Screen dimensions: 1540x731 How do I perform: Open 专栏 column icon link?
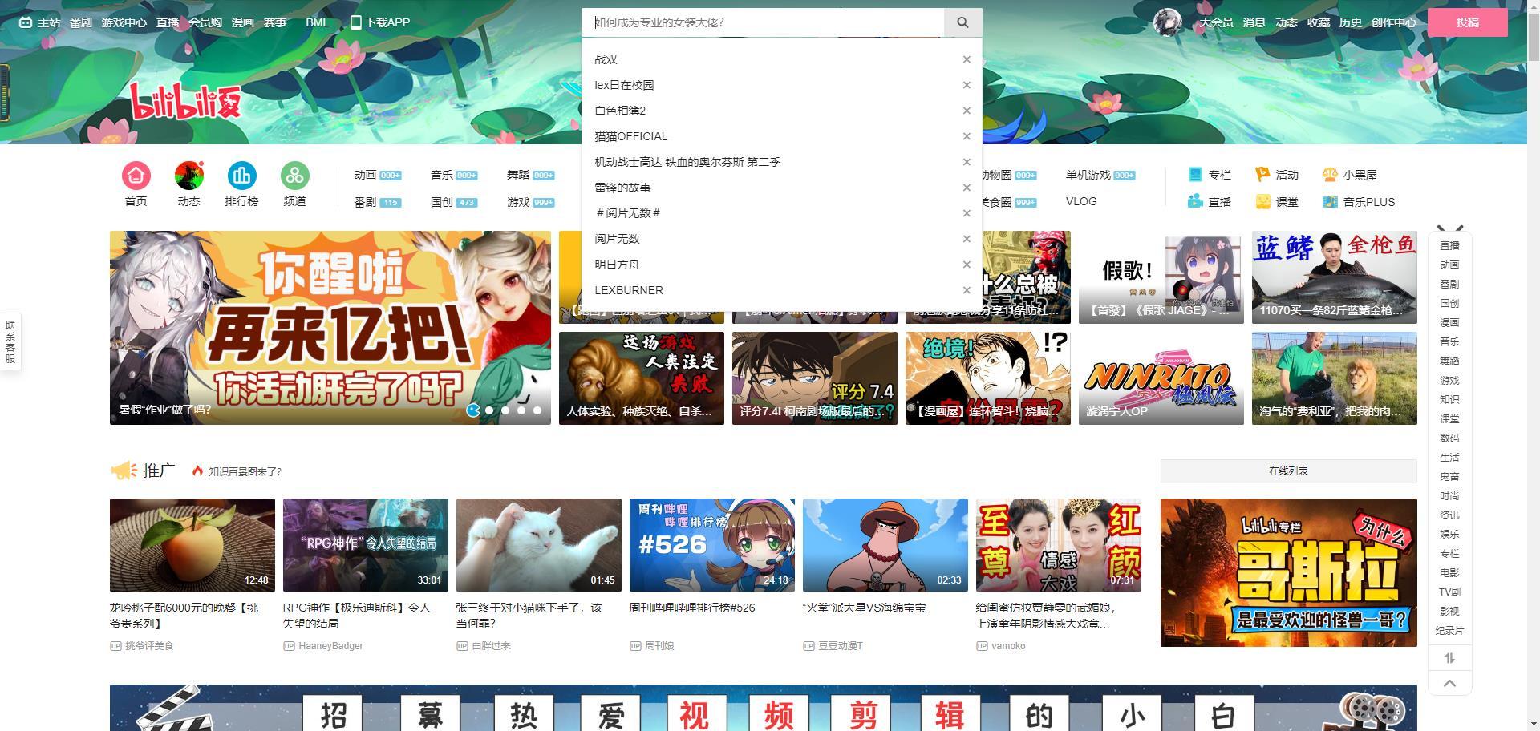coord(1210,175)
